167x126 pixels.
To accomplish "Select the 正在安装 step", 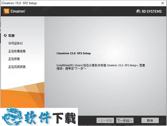I will coord(14,59).
